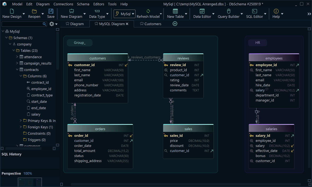Viewport: 312px width, 187px height.
Task: Launch the Query Builder tool
Action: pyautogui.click(x=228, y=11)
